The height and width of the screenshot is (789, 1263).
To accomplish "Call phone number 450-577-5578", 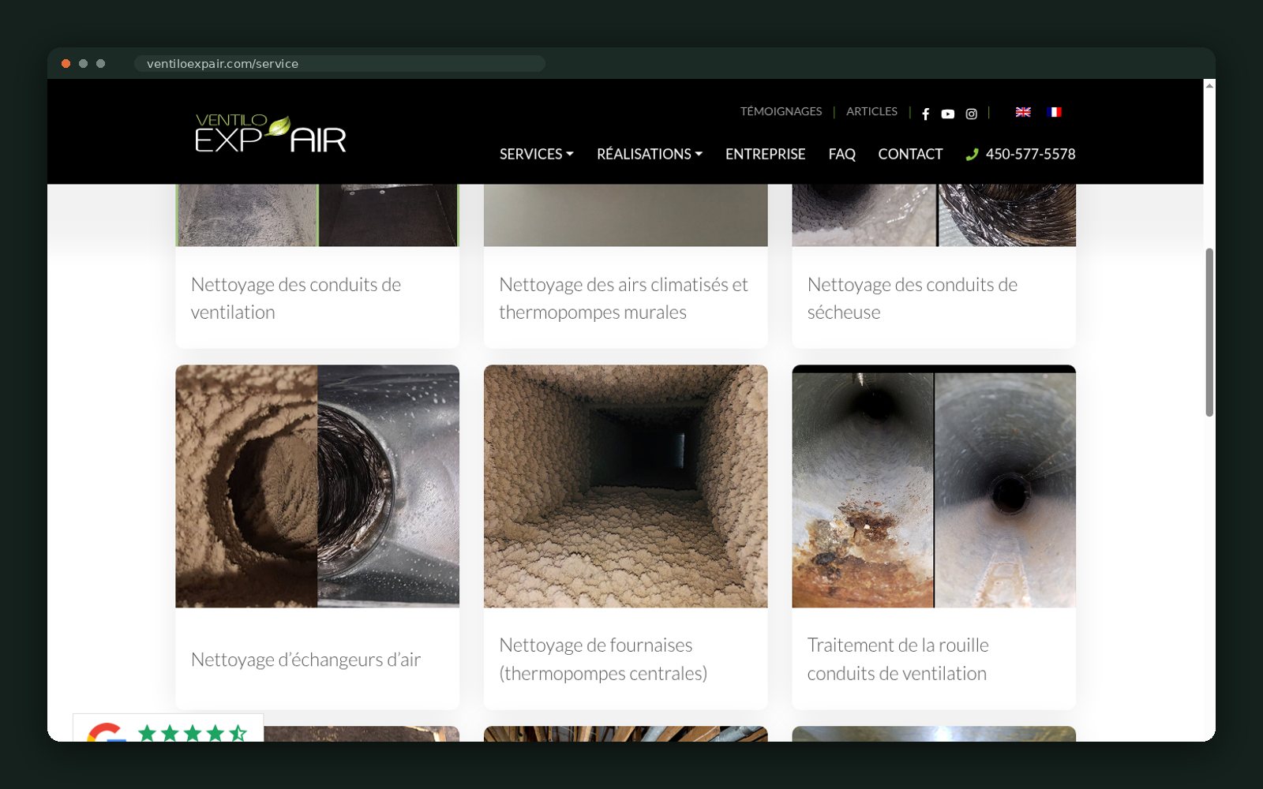I will tap(1030, 154).
